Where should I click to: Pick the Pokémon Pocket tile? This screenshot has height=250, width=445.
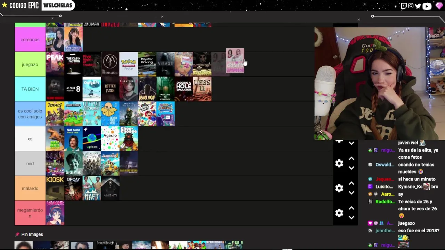[129, 64]
